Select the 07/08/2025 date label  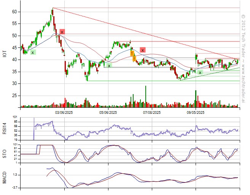pos(152,112)
